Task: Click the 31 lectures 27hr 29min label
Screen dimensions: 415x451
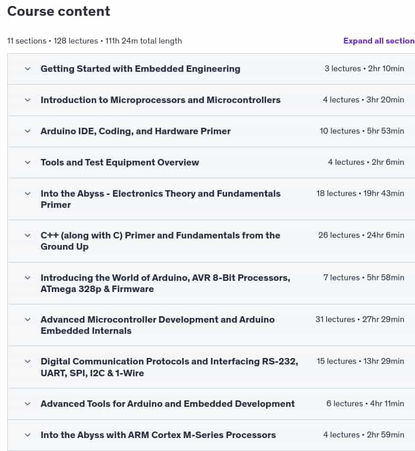Action: pos(360,319)
